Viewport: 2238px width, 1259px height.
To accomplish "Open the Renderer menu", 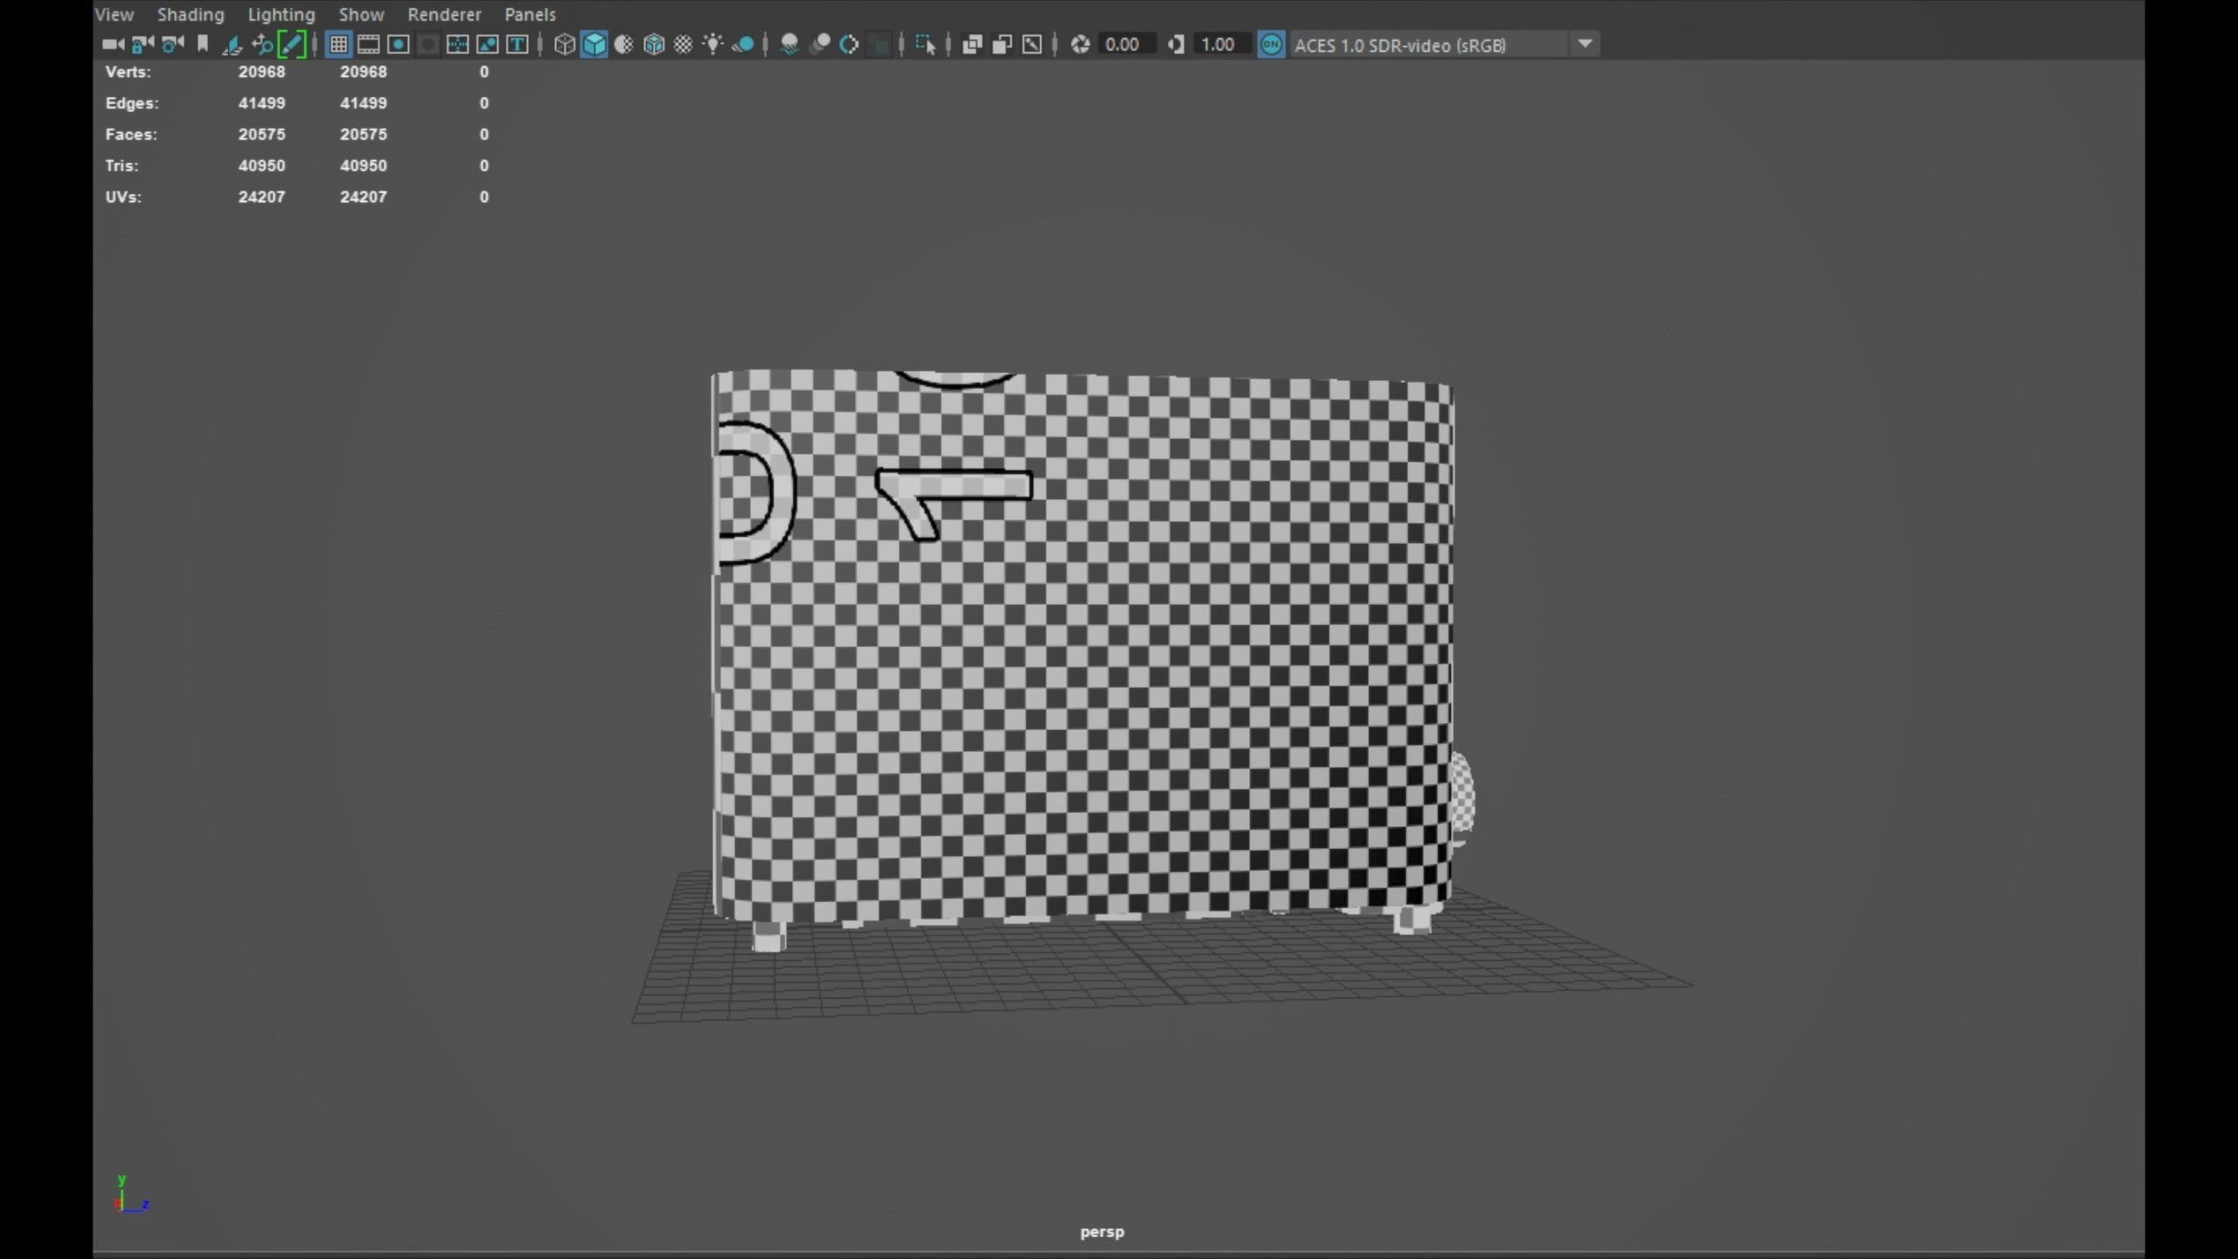I will [444, 14].
